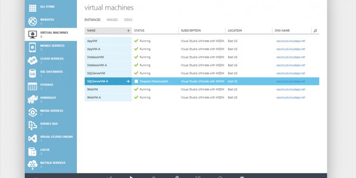This screenshot has height=178, width=356.
Task: Click the Stopped (Deallocated) status text
Action: click(x=154, y=81)
